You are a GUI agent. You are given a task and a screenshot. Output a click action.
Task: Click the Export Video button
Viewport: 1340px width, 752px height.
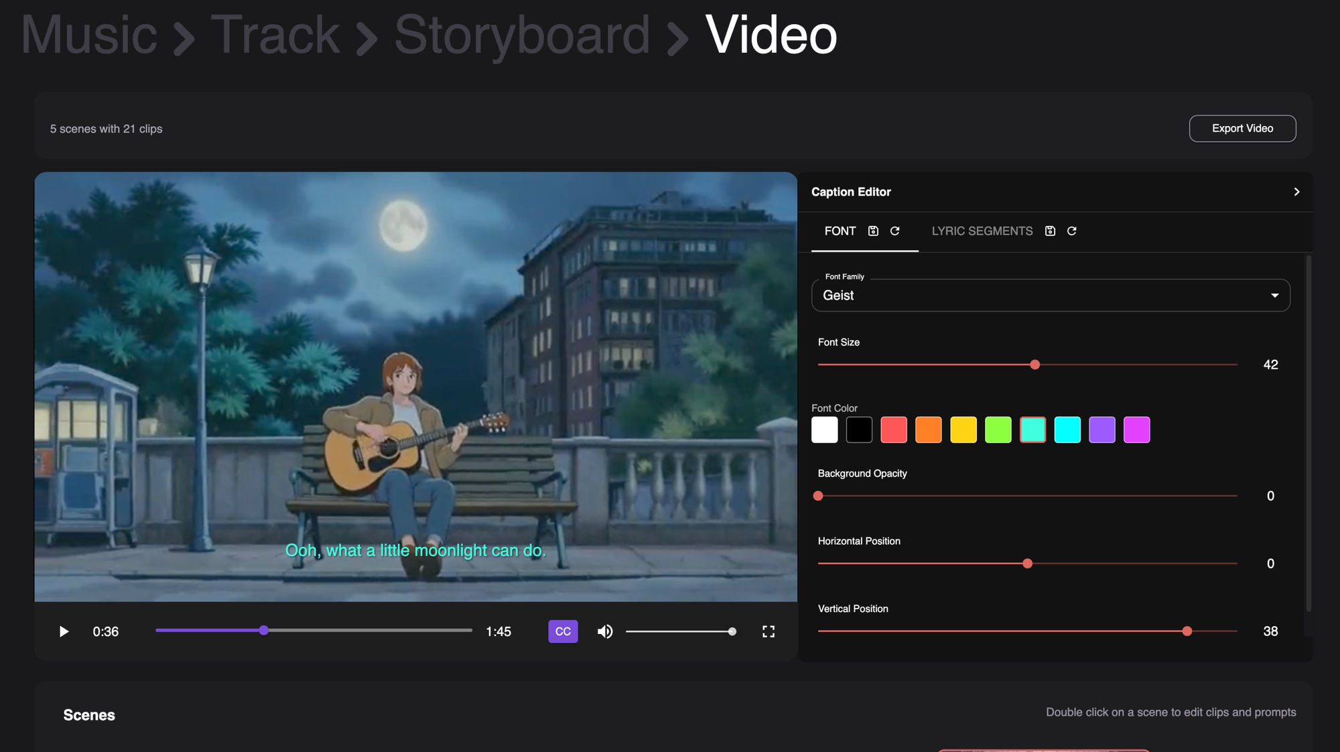coord(1242,129)
